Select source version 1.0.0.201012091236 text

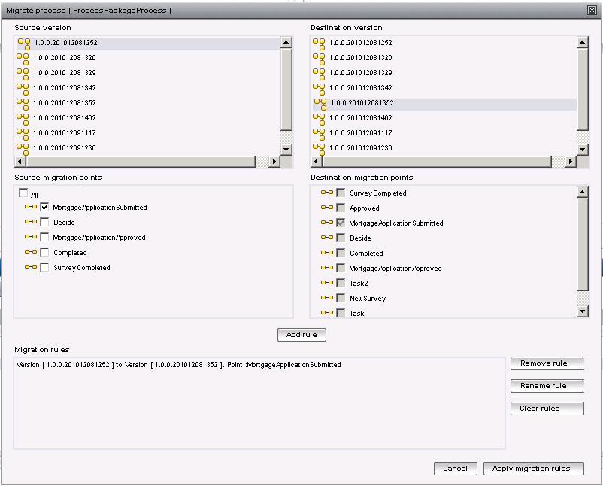[65, 148]
